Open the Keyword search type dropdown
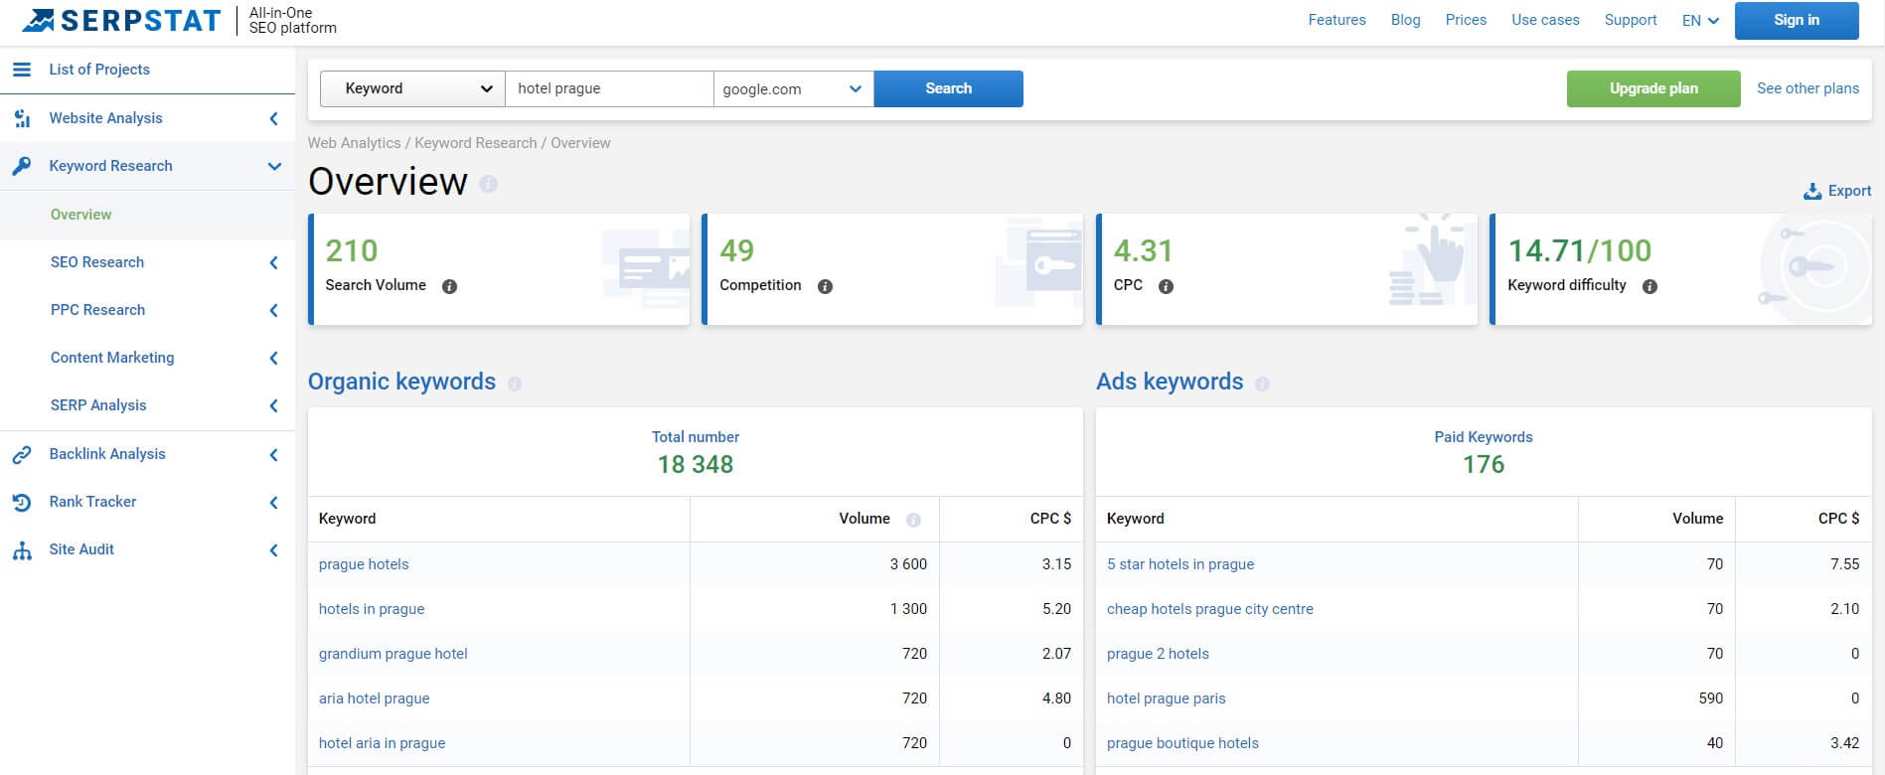The image size is (1885, 775). click(x=412, y=88)
